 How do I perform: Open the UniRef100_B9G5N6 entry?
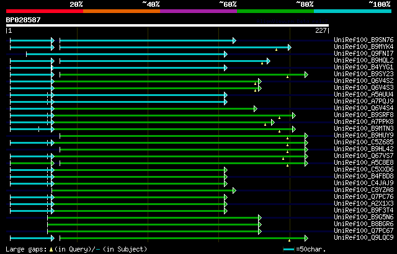(364, 217)
